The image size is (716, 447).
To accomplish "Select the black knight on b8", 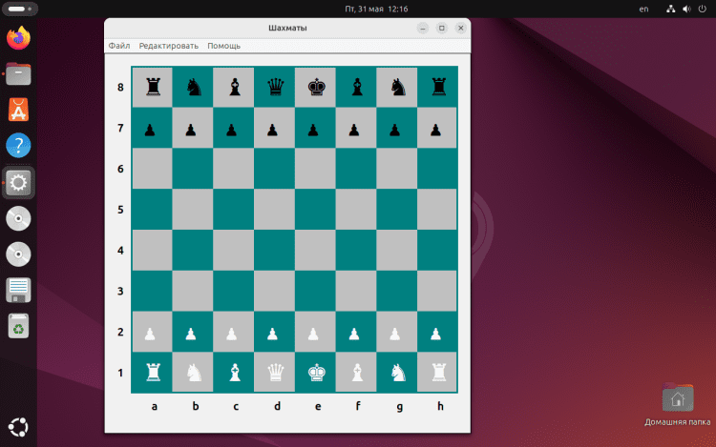I will pyautogui.click(x=194, y=87).
